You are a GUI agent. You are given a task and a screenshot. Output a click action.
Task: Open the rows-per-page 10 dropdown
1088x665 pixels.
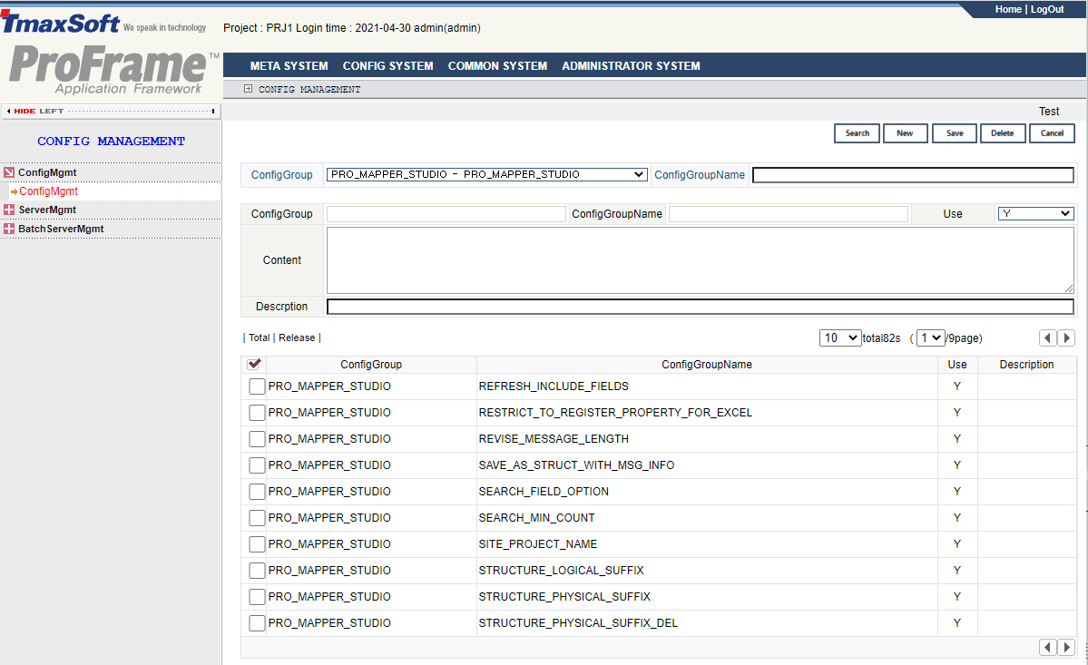pyautogui.click(x=839, y=337)
